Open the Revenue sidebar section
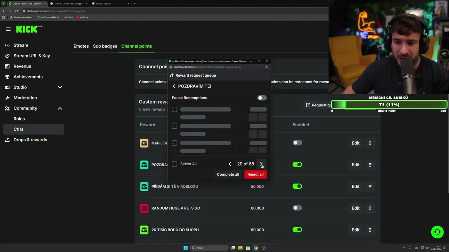Image resolution: width=449 pixels, height=252 pixels. (22, 66)
